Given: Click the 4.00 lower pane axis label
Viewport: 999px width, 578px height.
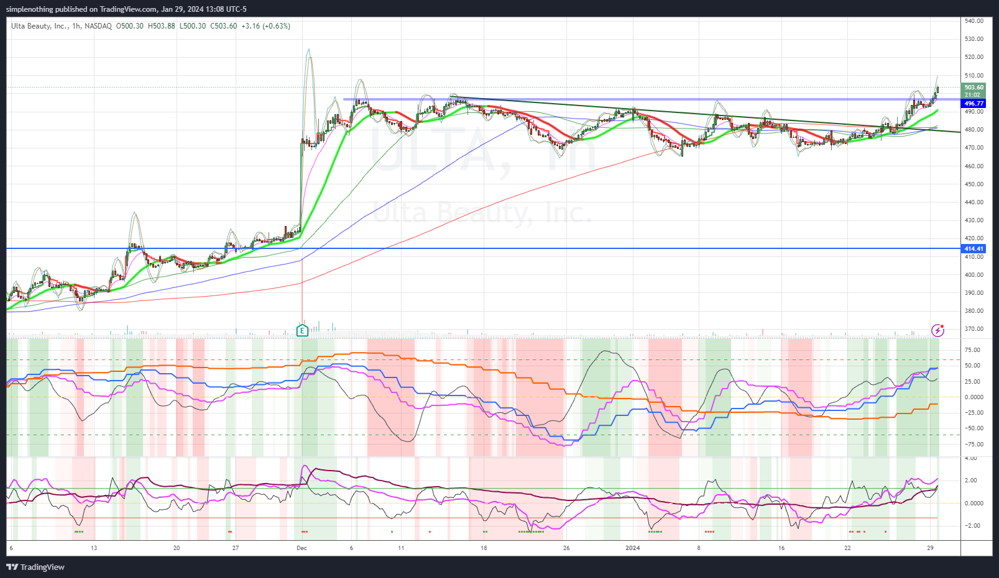Looking at the screenshot, I should [970, 458].
